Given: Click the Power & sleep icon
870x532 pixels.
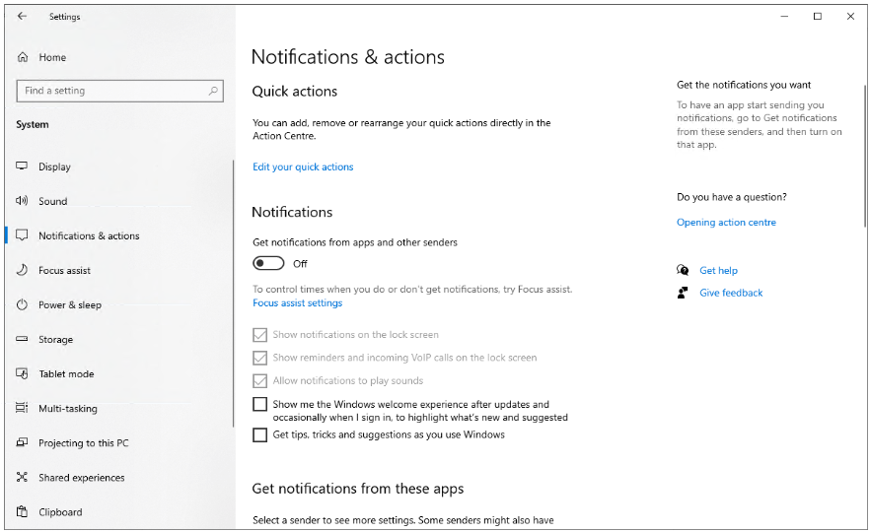Looking at the screenshot, I should (22, 304).
